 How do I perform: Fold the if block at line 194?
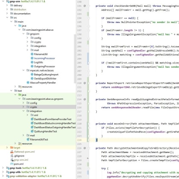[x=89, y=18]
